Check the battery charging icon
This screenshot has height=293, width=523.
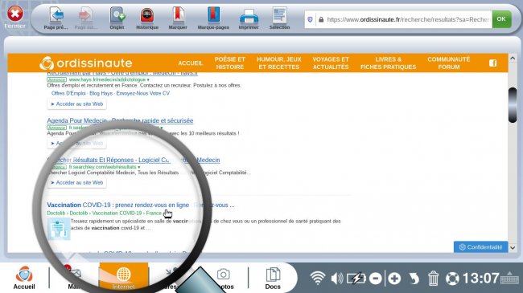coord(356,279)
